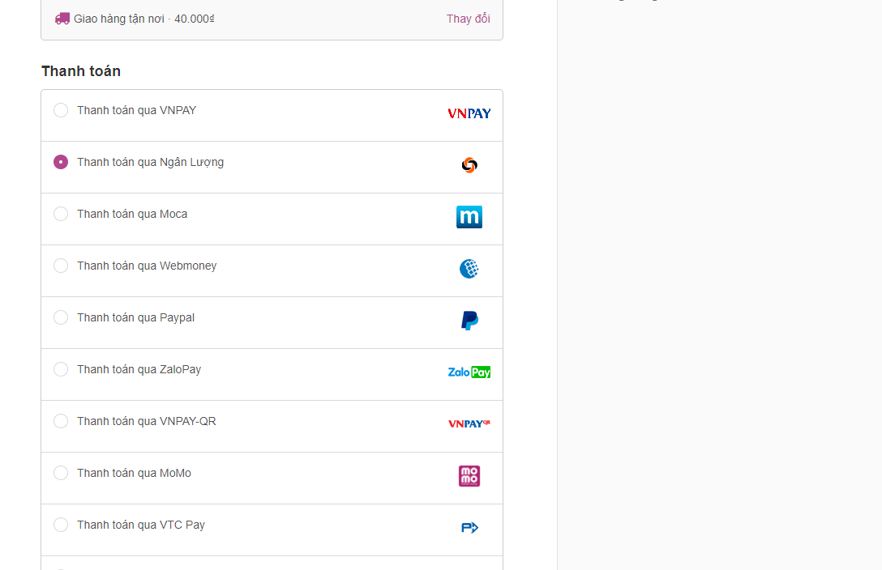Click the Webmoney globe logo
Image resolution: width=882 pixels, height=570 pixels.
[469, 269]
